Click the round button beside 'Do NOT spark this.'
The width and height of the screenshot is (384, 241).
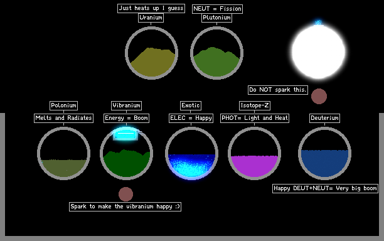pos(319,96)
